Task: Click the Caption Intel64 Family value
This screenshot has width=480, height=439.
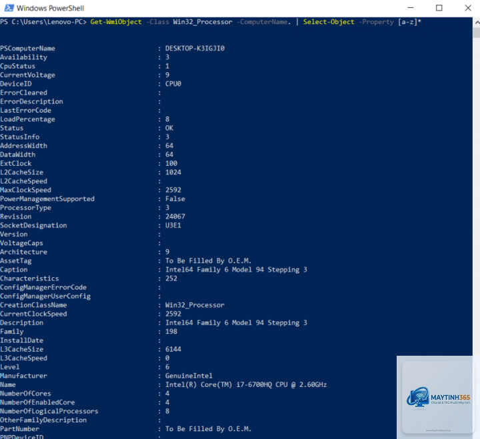Action: (x=236, y=270)
